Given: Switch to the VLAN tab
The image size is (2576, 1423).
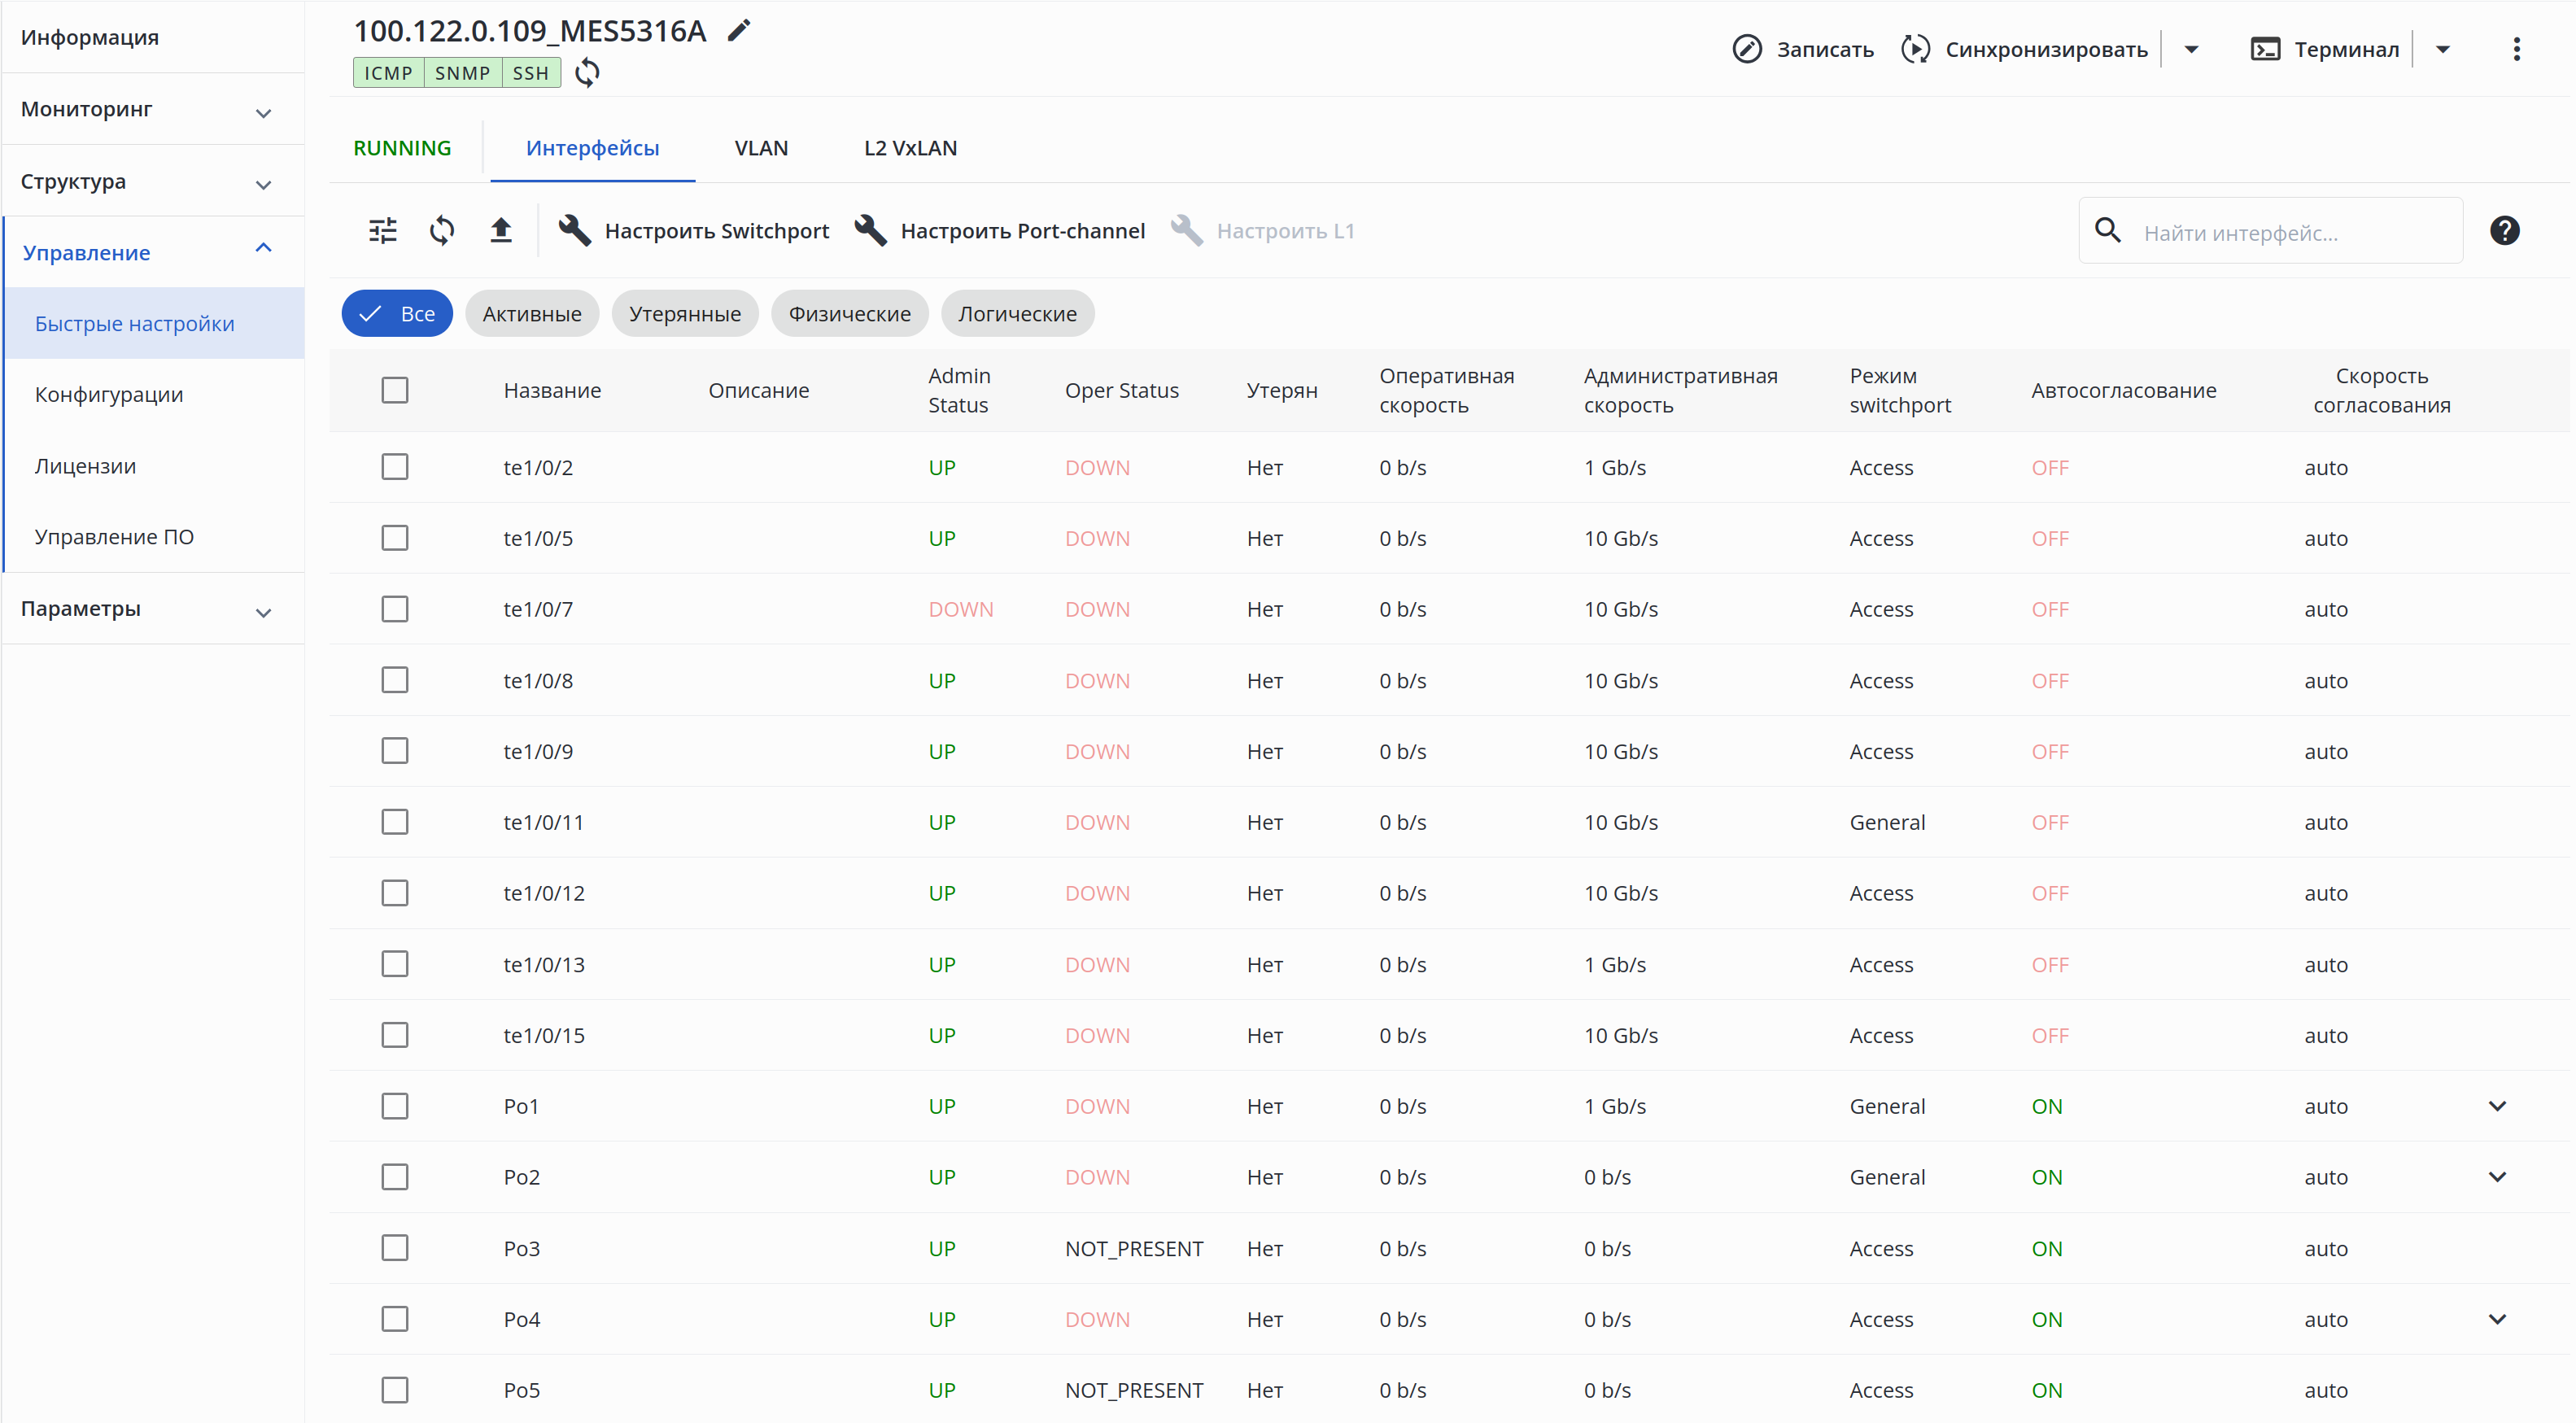Looking at the screenshot, I should pos(761,148).
